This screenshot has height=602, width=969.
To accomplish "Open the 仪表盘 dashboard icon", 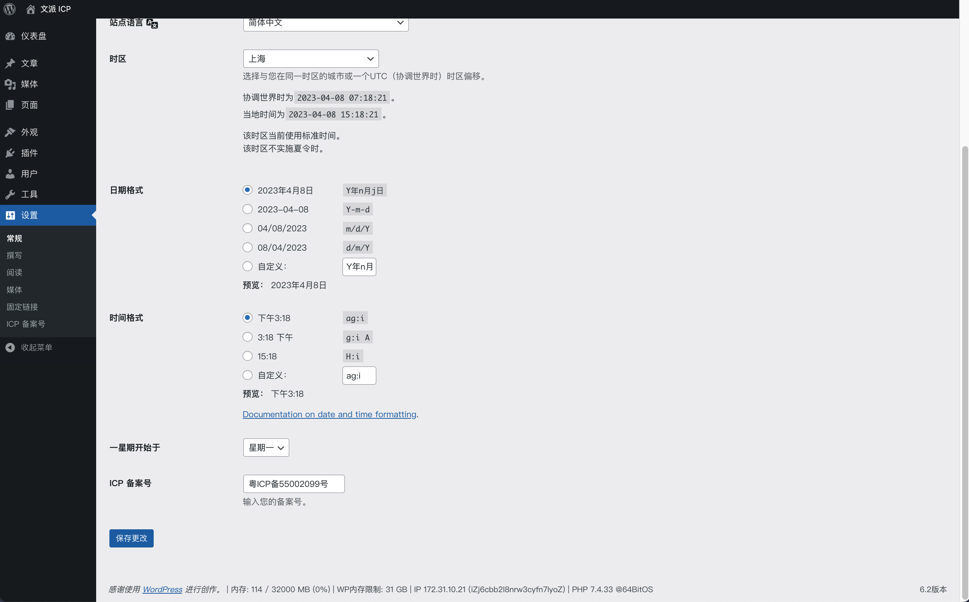I will point(10,36).
